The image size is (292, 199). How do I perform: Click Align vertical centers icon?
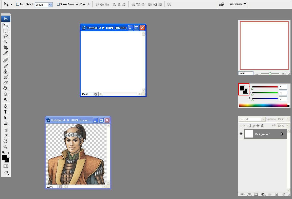click(102, 4)
